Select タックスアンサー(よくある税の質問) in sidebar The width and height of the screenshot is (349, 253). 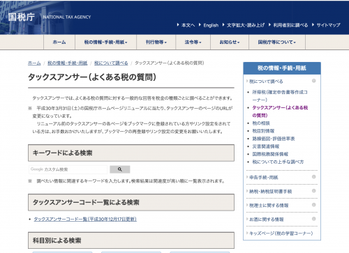280,112
